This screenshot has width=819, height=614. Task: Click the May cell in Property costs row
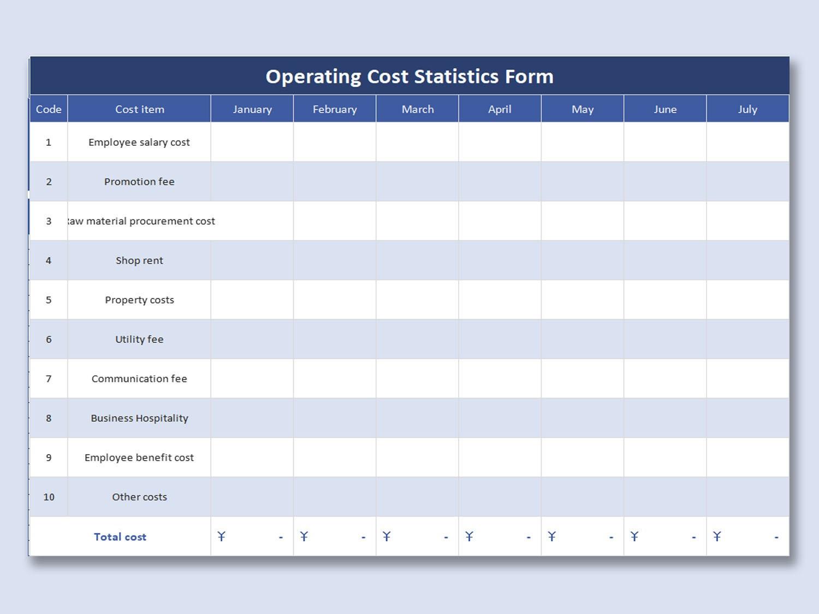(582, 300)
